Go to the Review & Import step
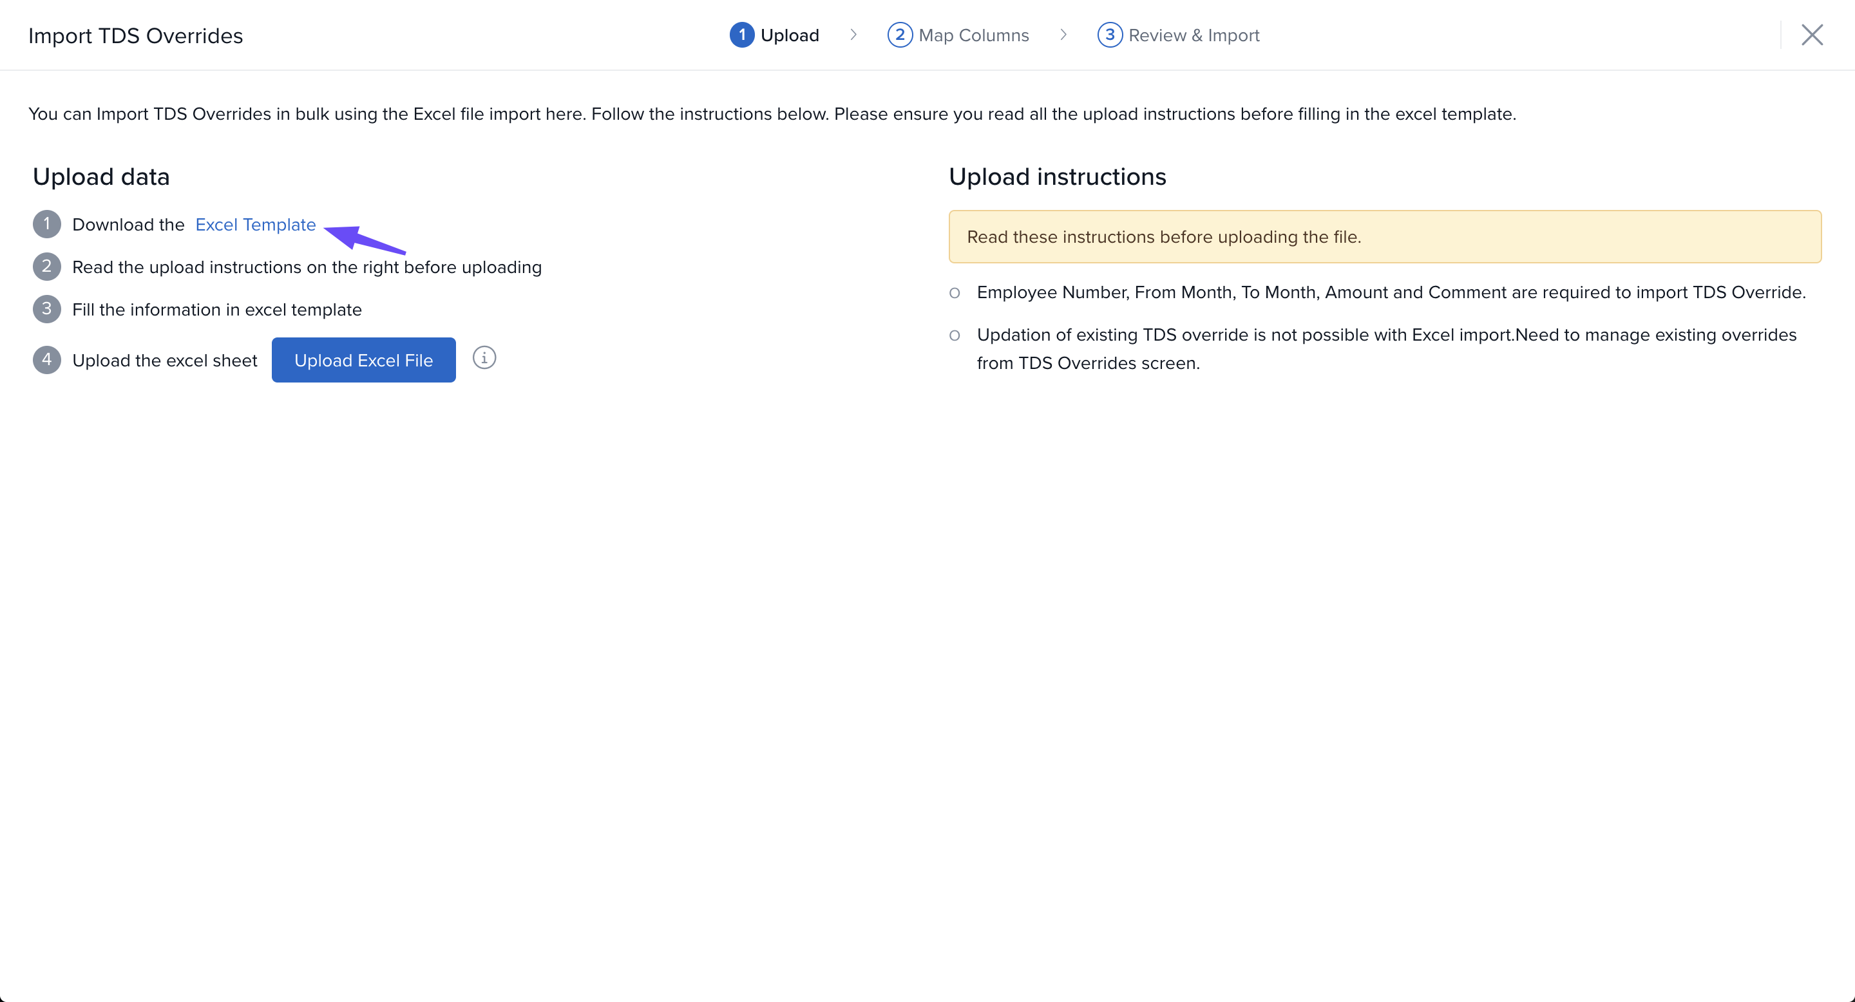The image size is (1855, 1002). (x=1194, y=35)
